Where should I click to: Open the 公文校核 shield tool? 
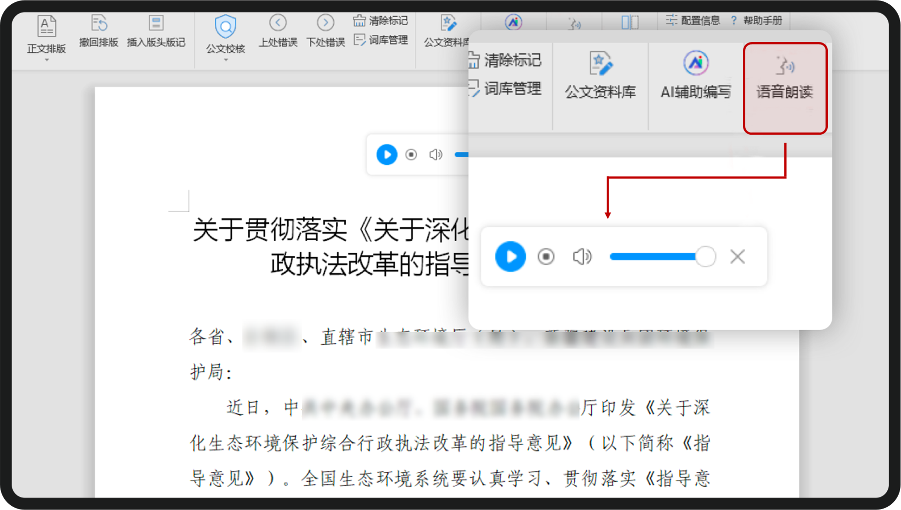tap(226, 26)
